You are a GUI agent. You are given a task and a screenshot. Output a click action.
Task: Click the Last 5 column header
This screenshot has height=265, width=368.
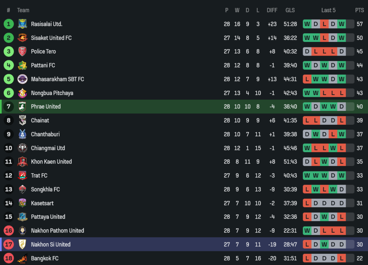pos(328,10)
